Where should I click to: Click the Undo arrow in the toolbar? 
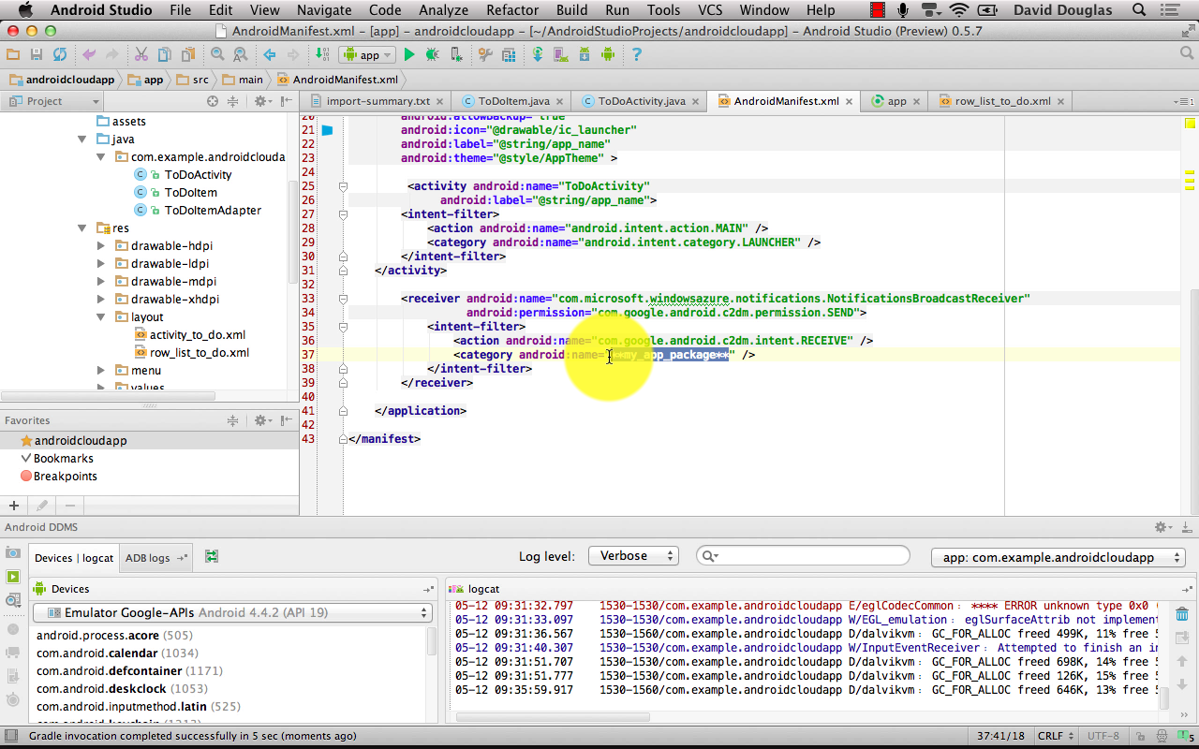coord(89,55)
